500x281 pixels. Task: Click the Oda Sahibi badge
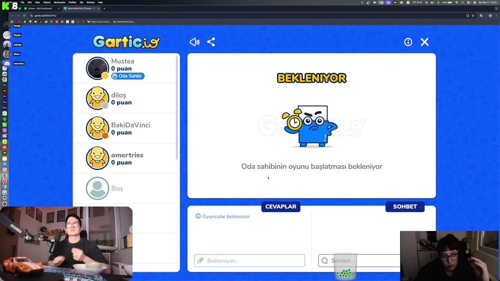pyautogui.click(x=128, y=76)
